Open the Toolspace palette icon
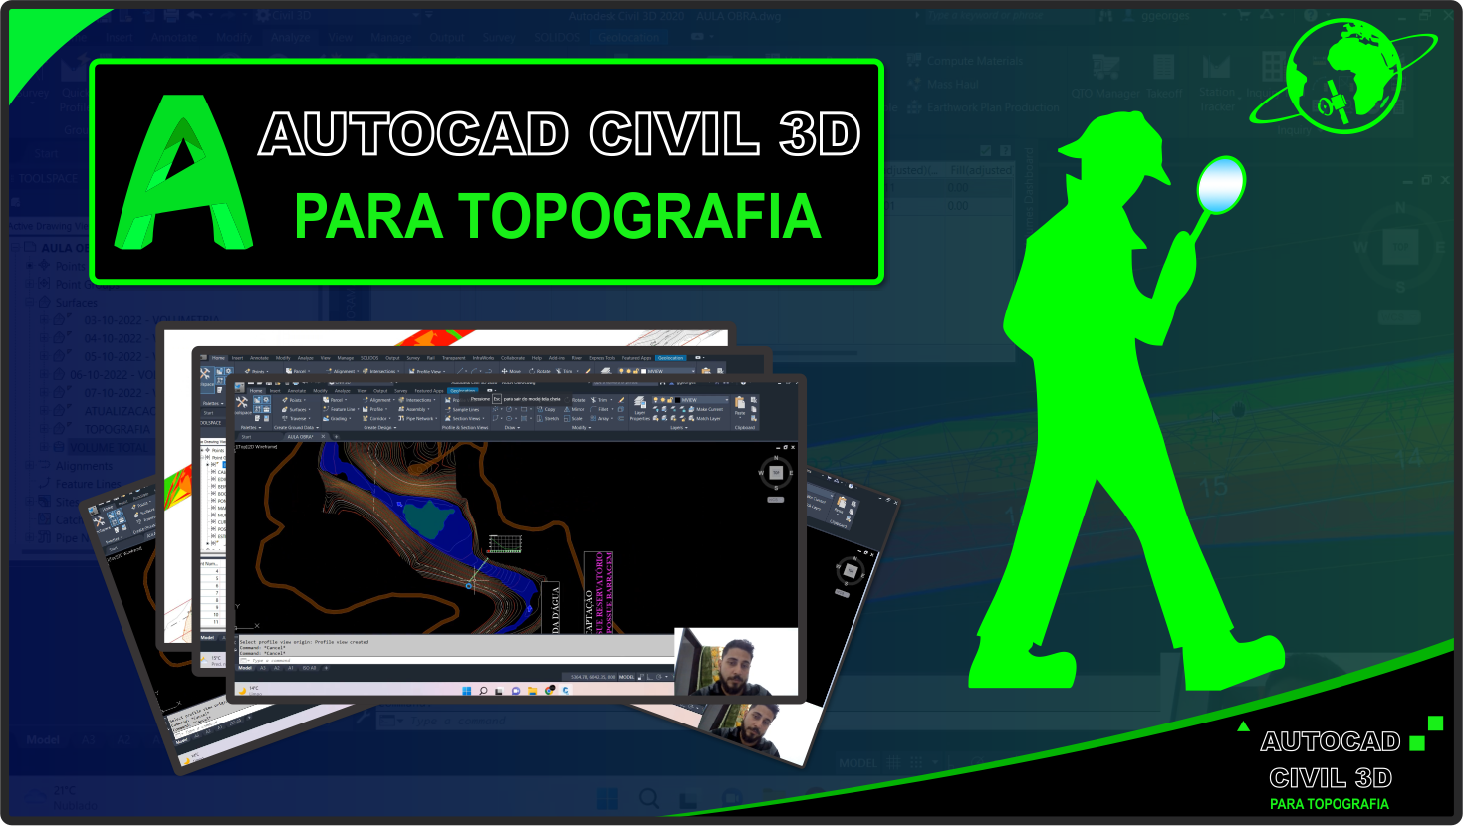Viewport: 1463px width, 826px height. point(242,403)
